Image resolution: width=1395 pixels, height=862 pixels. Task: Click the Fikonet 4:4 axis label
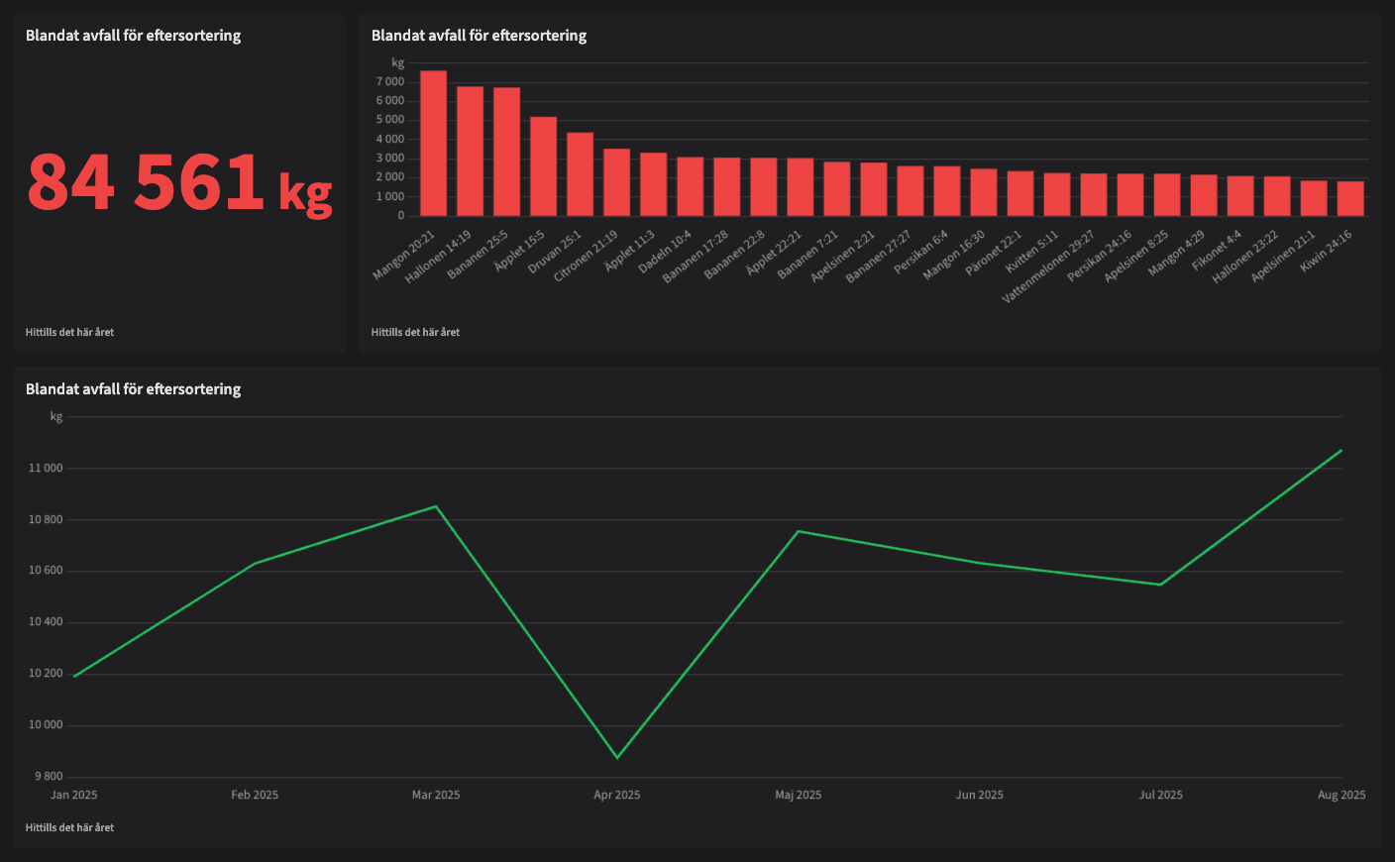pyautogui.click(x=1217, y=252)
